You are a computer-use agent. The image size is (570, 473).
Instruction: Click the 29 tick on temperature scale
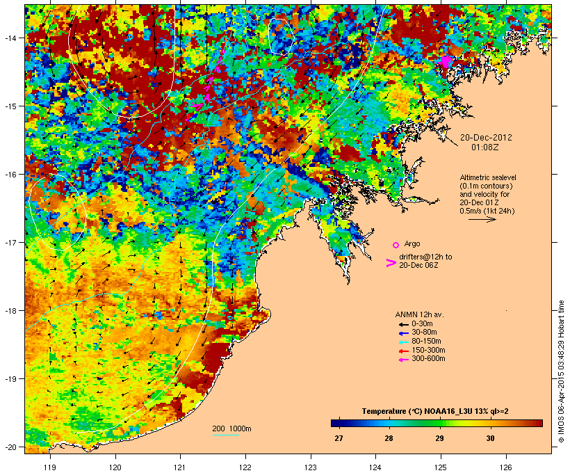pyautogui.click(x=439, y=438)
